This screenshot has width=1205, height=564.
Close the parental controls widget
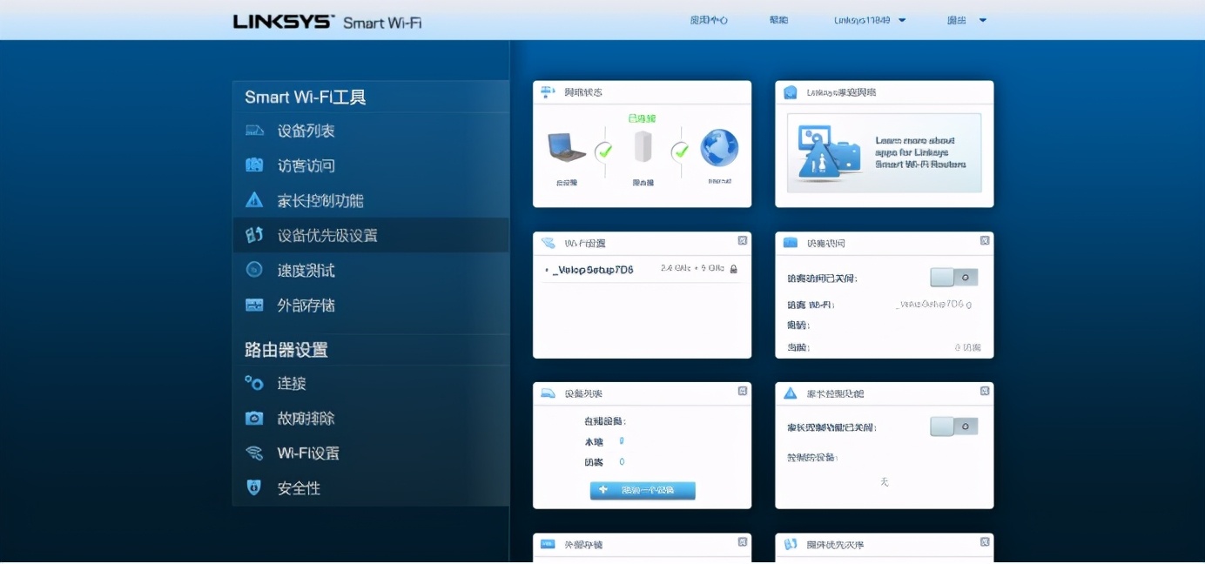pos(985,392)
